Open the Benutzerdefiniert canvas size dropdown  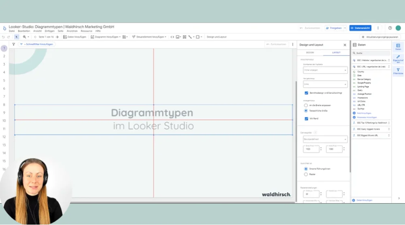pos(325,139)
